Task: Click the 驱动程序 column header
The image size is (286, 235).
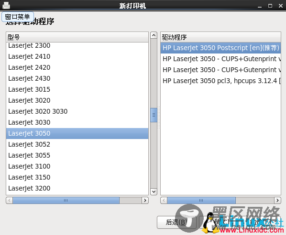Action: [x=220, y=37]
